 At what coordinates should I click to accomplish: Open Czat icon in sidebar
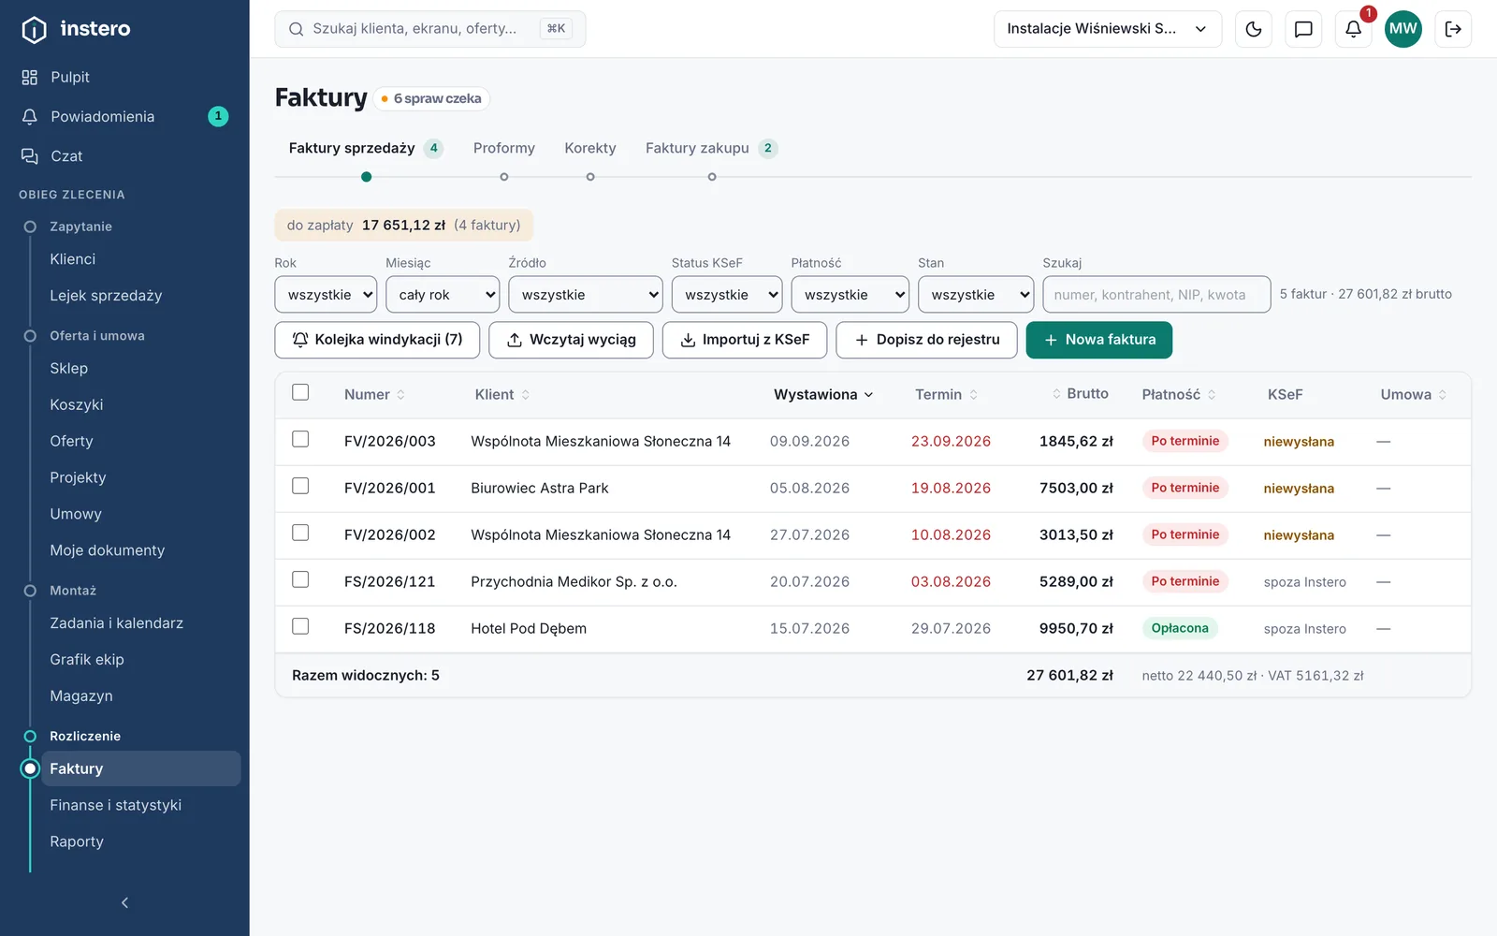point(30,155)
